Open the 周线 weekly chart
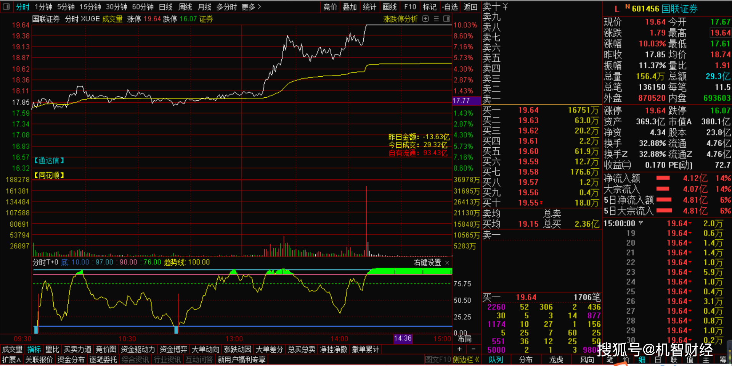 [185, 7]
